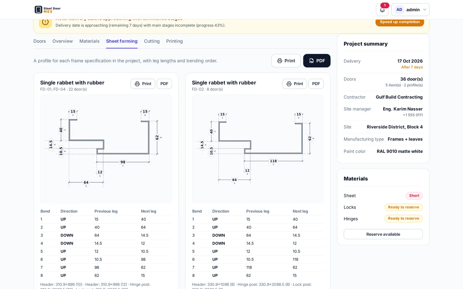
Task: Click the FD-01, FD-04 profile diagram
Action: 106,149
